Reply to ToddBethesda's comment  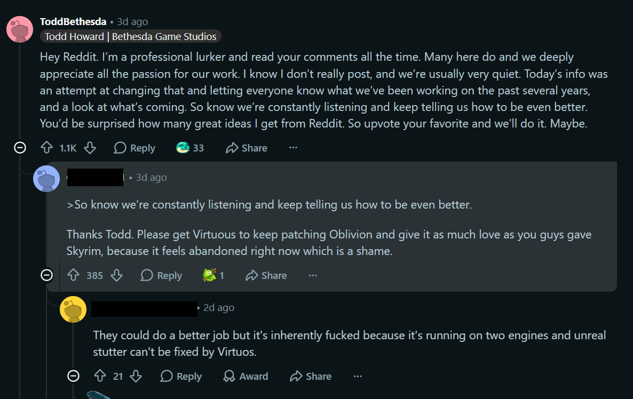point(134,148)
